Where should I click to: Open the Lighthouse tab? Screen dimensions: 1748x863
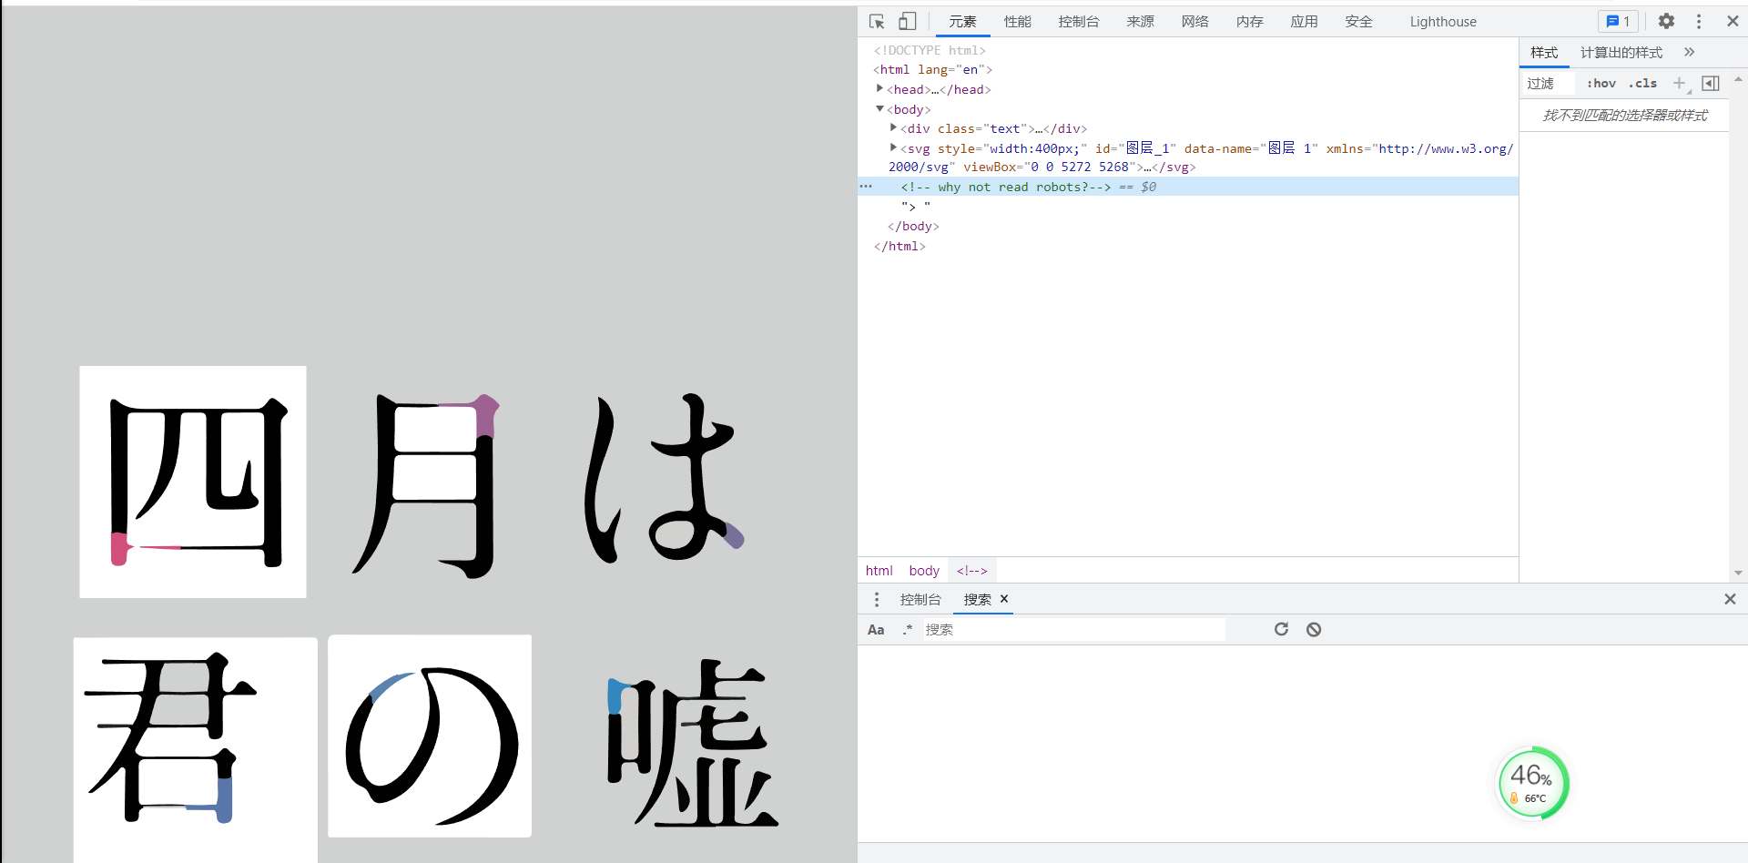point(1443,22)
